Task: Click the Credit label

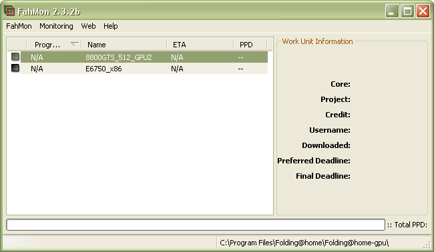Action: pyautogui.click(x=338, y=115)
